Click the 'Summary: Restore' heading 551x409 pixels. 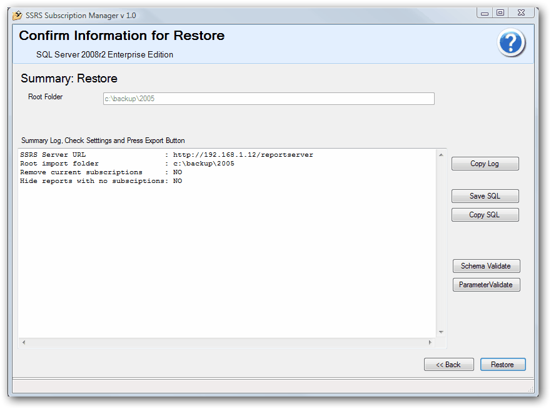pos(69,79)
